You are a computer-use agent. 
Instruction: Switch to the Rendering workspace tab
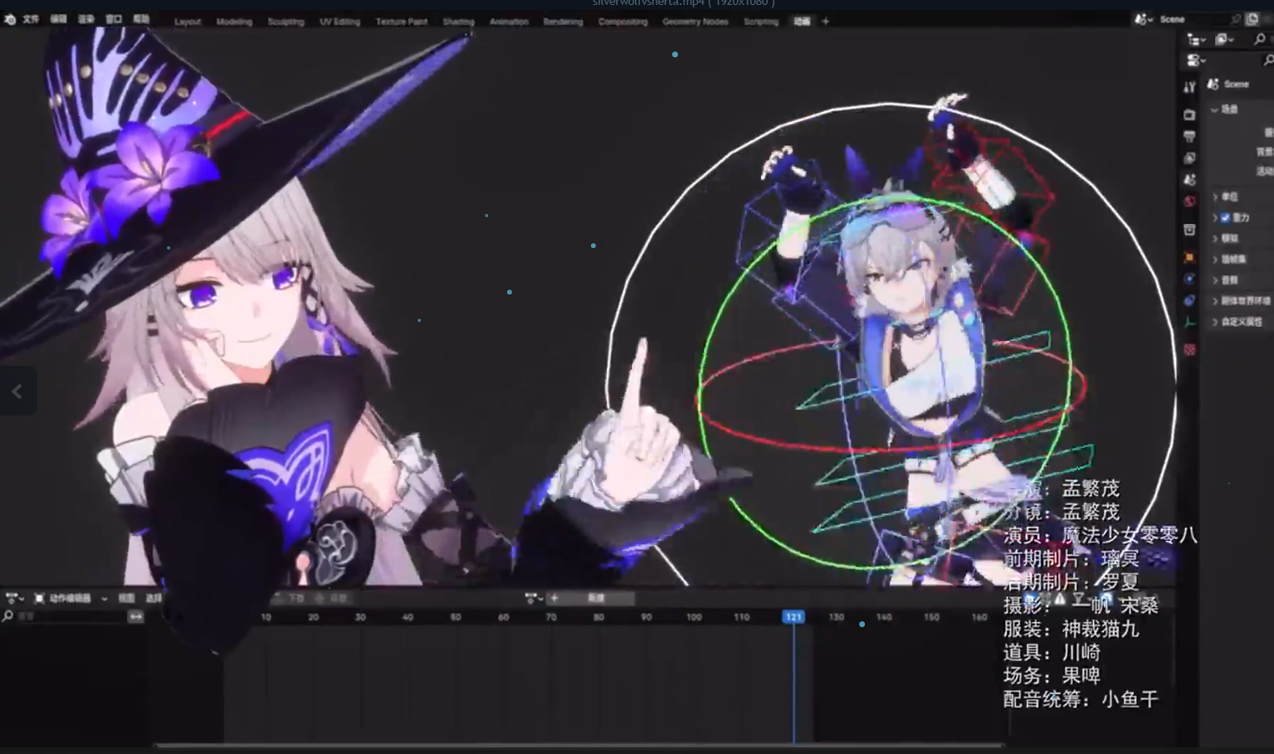563,22
